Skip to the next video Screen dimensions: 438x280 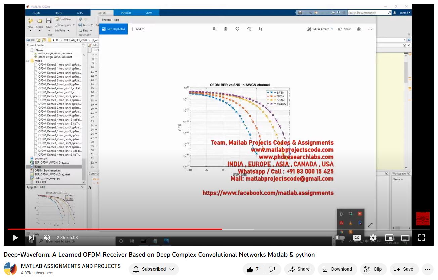31,238
